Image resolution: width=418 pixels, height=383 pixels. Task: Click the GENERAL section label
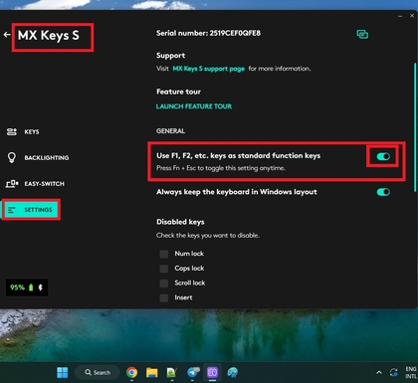click(170, 131)
